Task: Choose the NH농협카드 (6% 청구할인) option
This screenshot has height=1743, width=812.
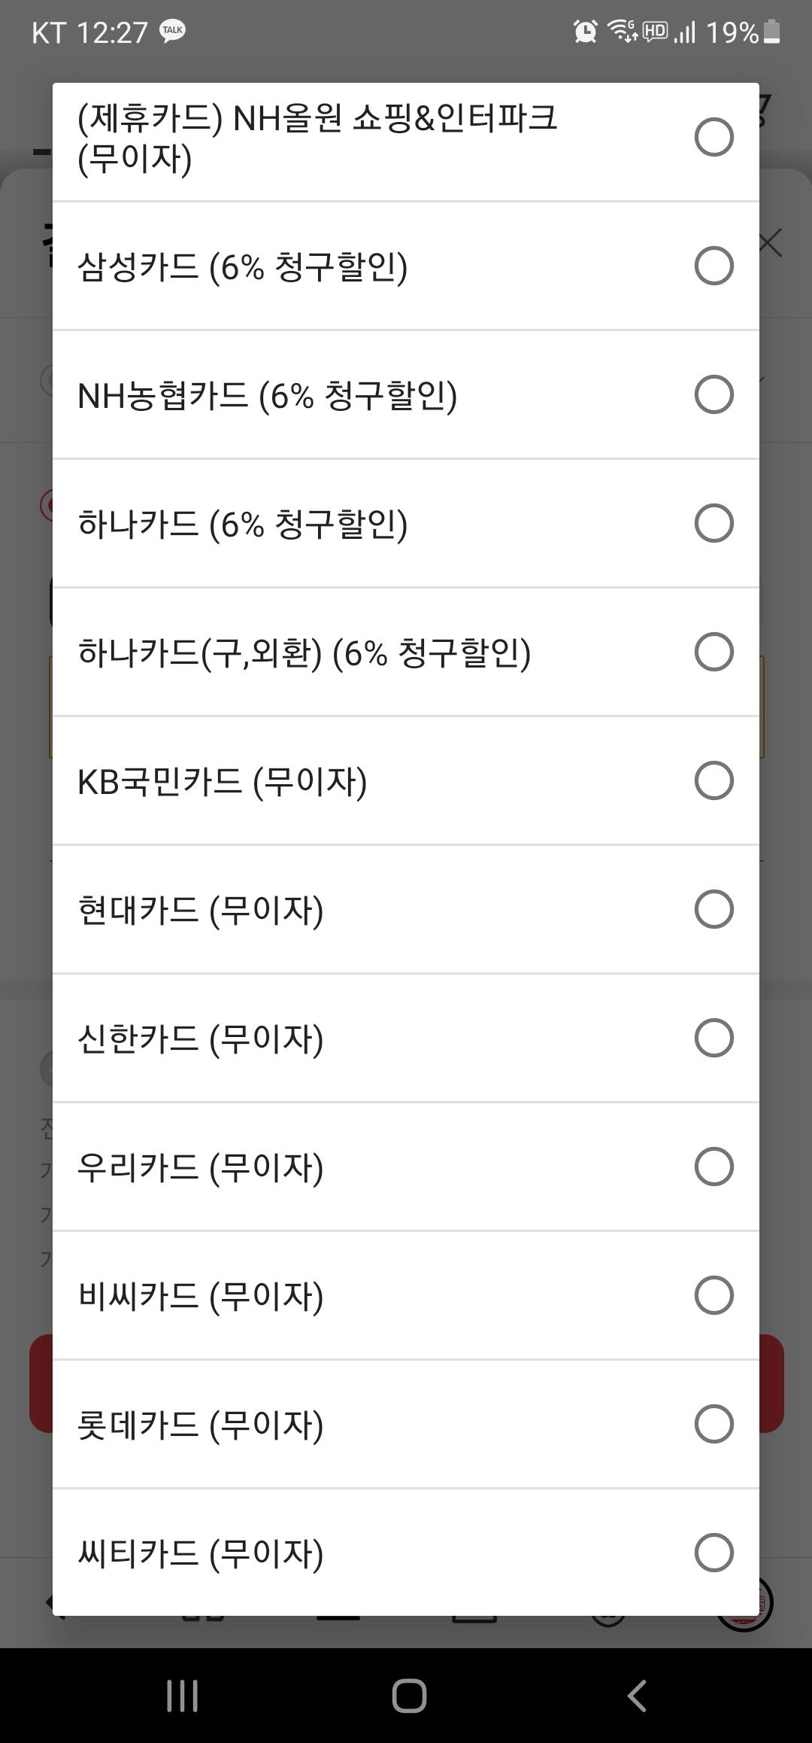Action: click(714, 394)
